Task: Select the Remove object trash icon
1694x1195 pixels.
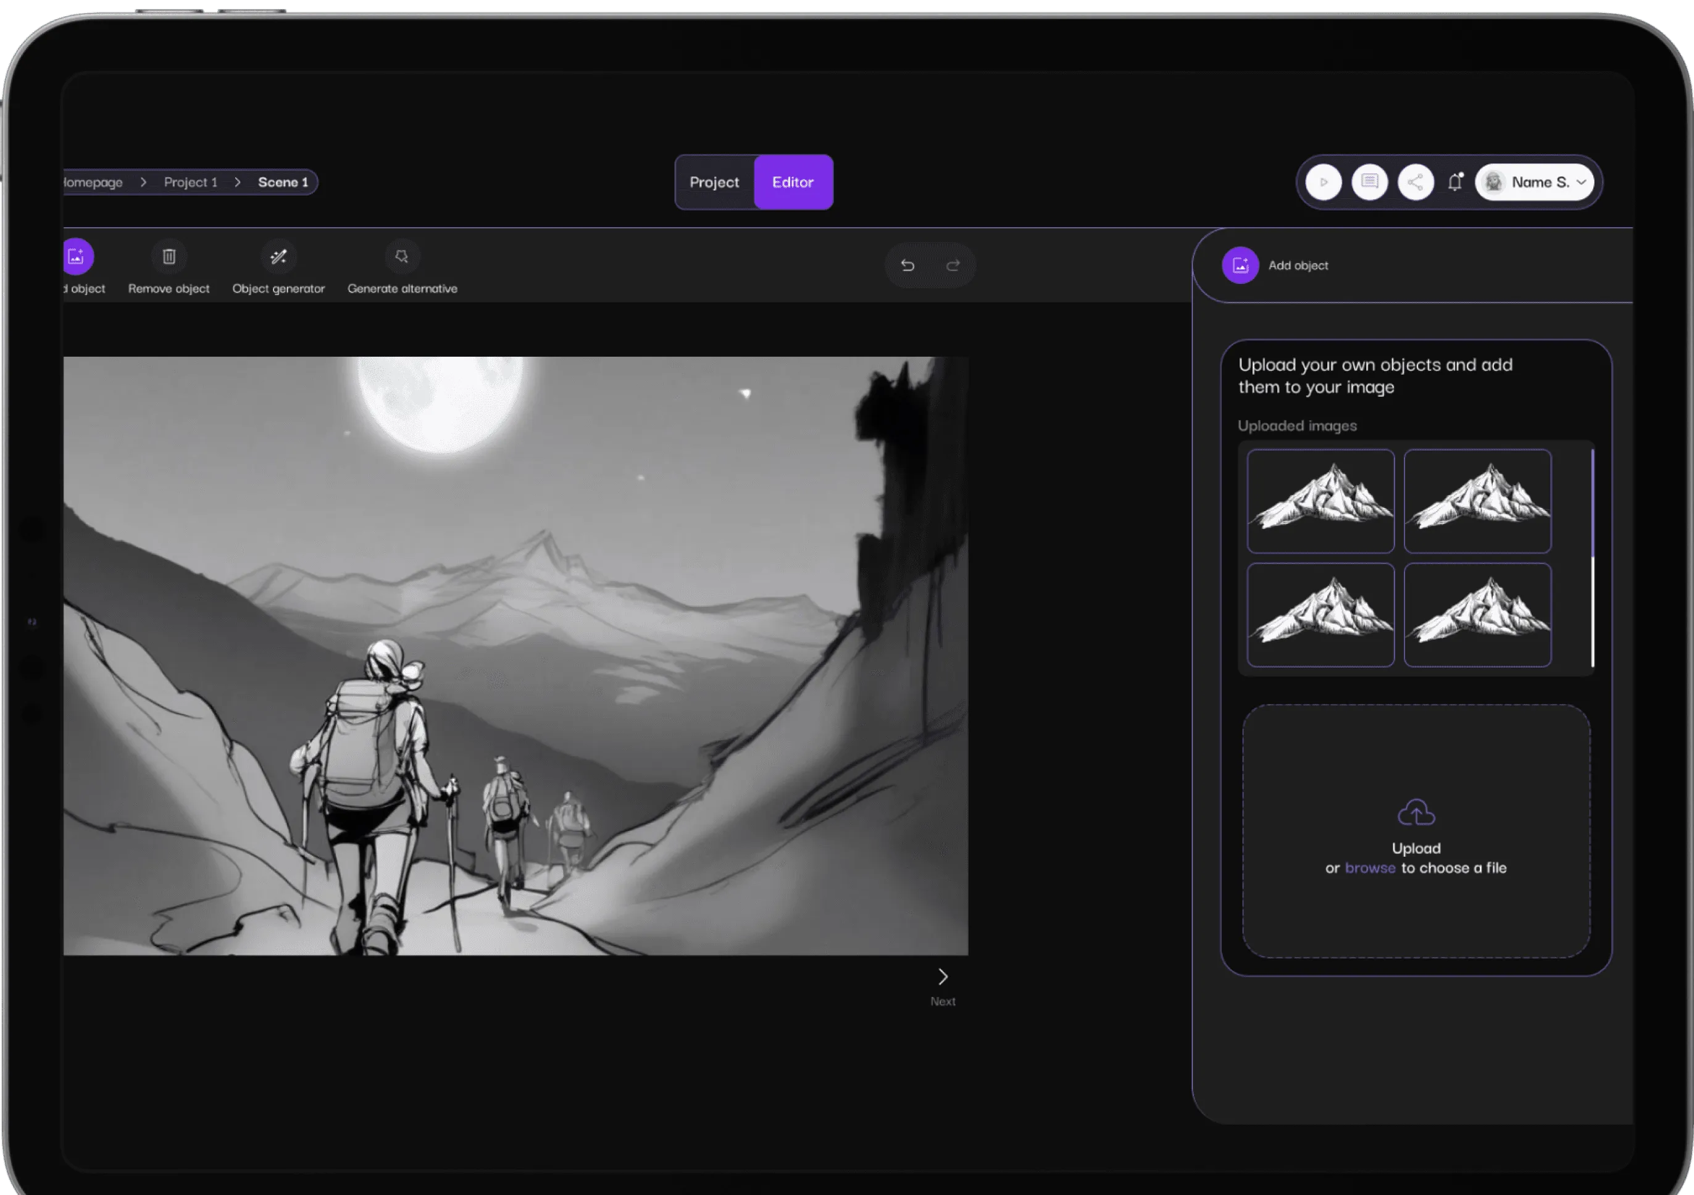Action: [x=169, y=257]
